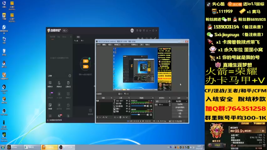The image size is (267, 150).
Task: Click the add-scene plus tab in the companion window
Action: [x=71, y=37]
